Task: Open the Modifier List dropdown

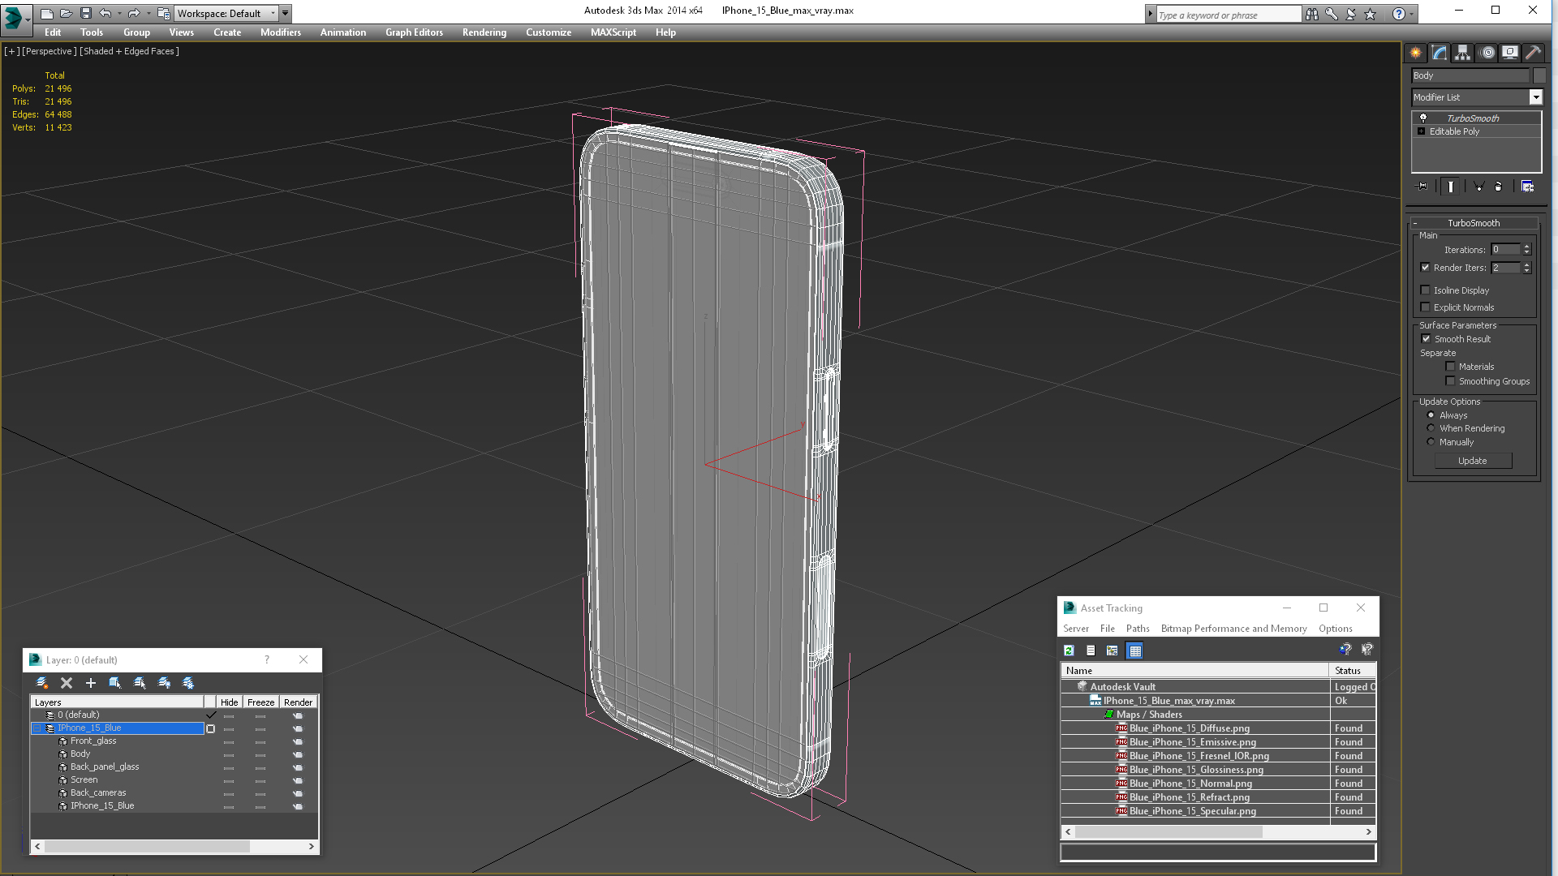Action: click(x=1535, y=97)
